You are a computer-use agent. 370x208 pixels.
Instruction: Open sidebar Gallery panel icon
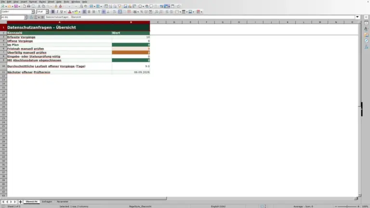click(366, 35)
